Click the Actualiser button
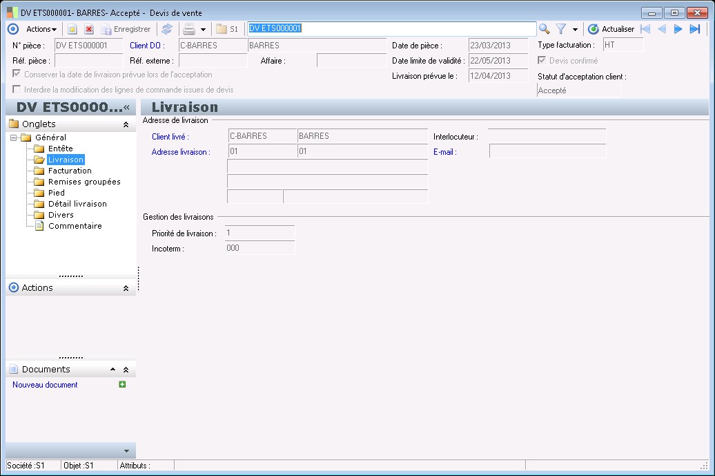Screen dimensions: 715x476 point(611,29)
